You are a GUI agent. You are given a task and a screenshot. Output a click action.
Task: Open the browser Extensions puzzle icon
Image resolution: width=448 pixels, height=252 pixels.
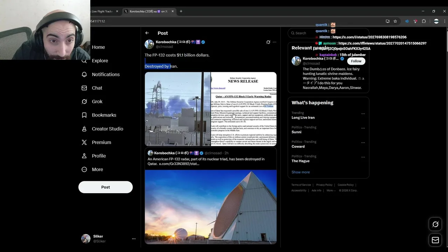tap(423, 21)
